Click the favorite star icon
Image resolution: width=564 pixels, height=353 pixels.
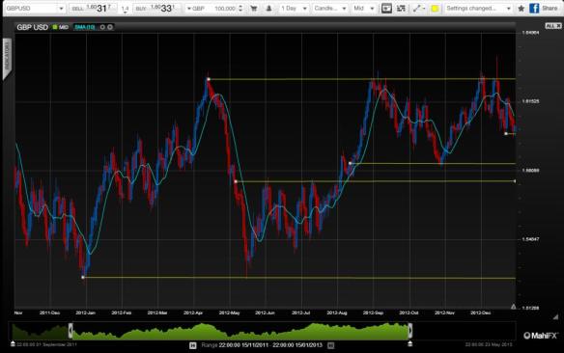click(x=522, y=9)
